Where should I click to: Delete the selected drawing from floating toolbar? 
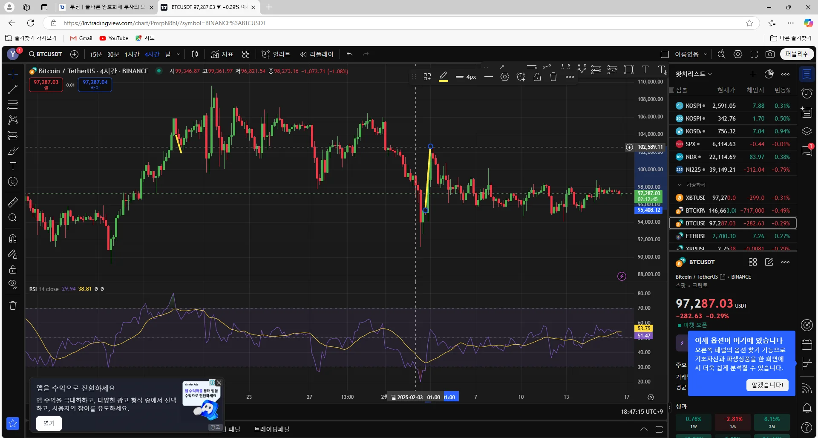(x=553, y=77)
